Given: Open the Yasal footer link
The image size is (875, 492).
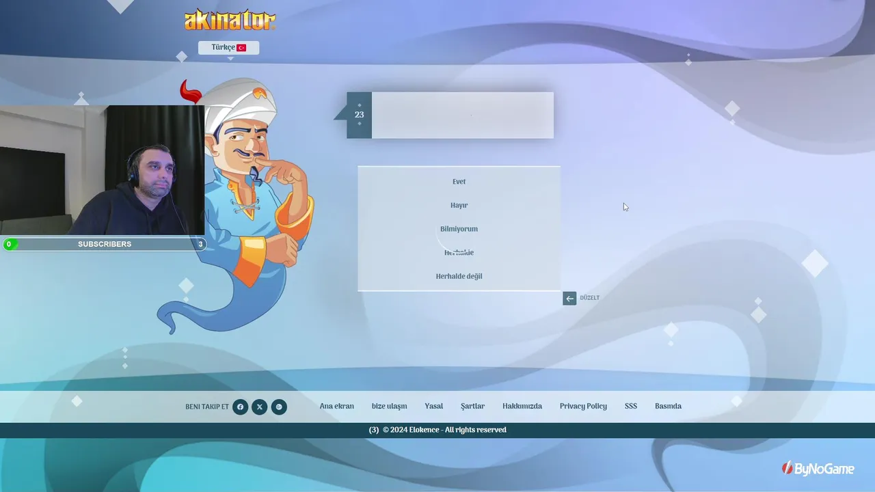Looking at the screenshot, I should 433,406.
